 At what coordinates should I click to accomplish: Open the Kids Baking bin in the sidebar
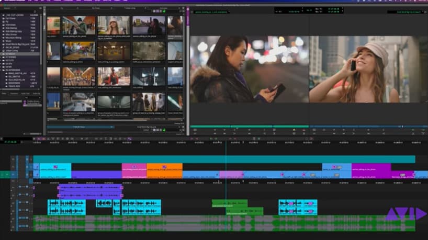(13, 28)
